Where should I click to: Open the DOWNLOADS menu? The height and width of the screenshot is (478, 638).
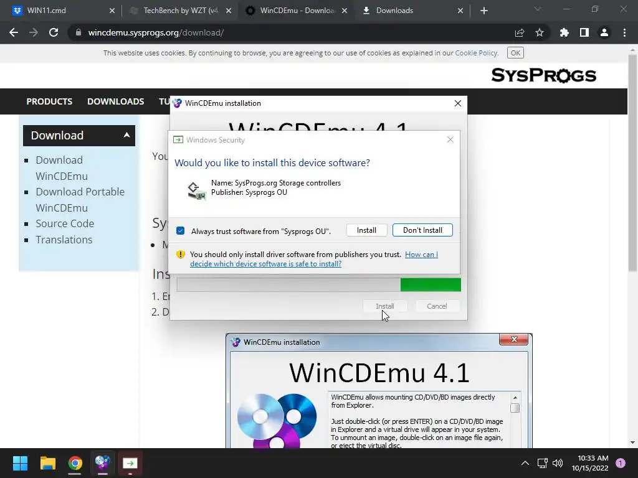(x=115, y=101)
